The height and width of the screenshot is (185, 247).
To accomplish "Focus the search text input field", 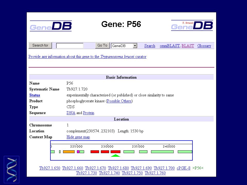I will point(70,46).
